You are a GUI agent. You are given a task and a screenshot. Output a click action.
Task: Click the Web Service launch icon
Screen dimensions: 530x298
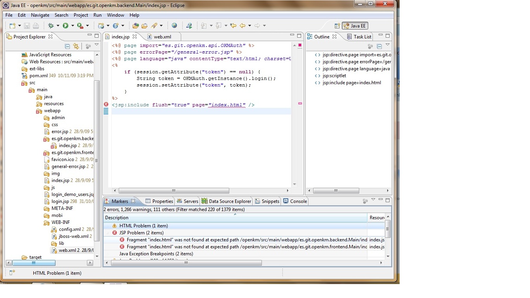click(x=189, y=26)
